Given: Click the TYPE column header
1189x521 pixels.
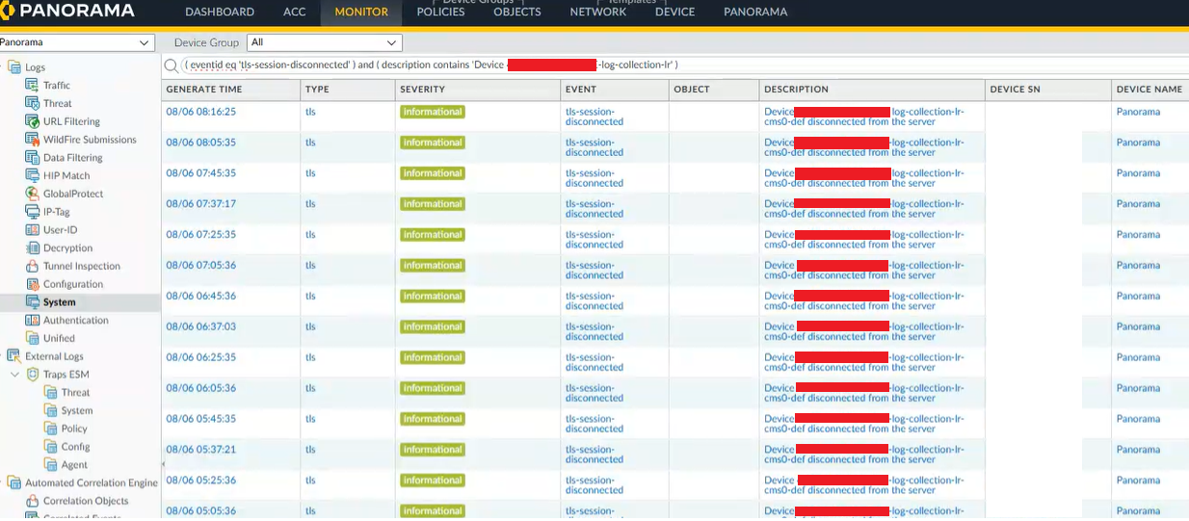Looking at the screenshot, I should click(317, 90).
